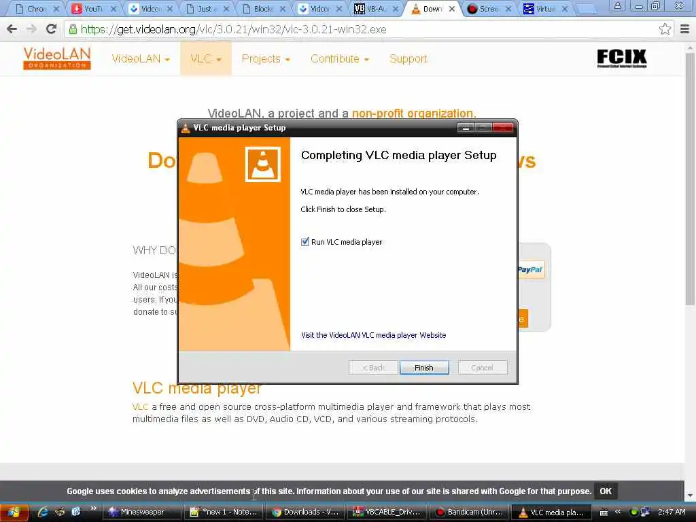The image size is (696, 522).
Task: Go back using Chrome's back arrow
Action: tap(12, 29)
